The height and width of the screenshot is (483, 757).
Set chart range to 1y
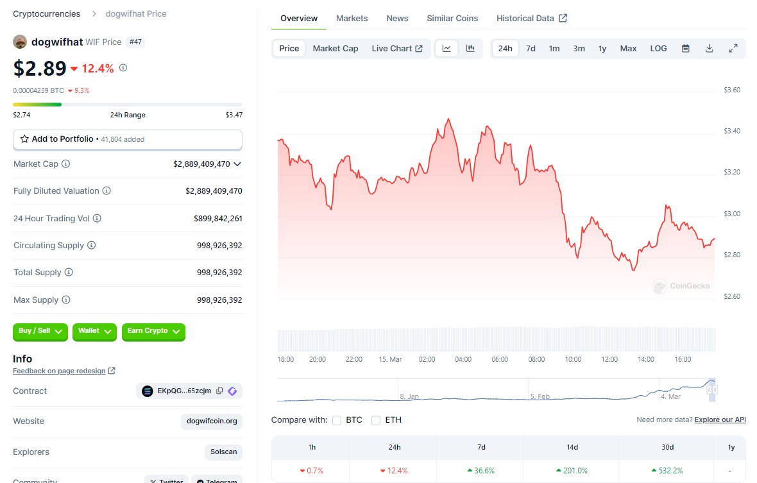(602, 48)
